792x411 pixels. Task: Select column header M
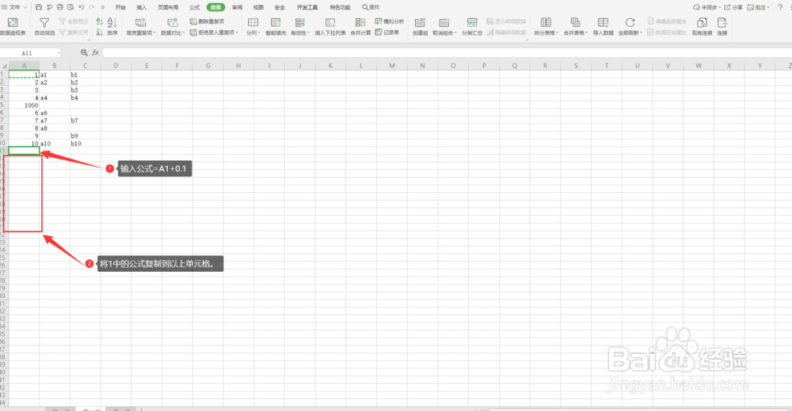pyautogui.click(x=391, y=66)
